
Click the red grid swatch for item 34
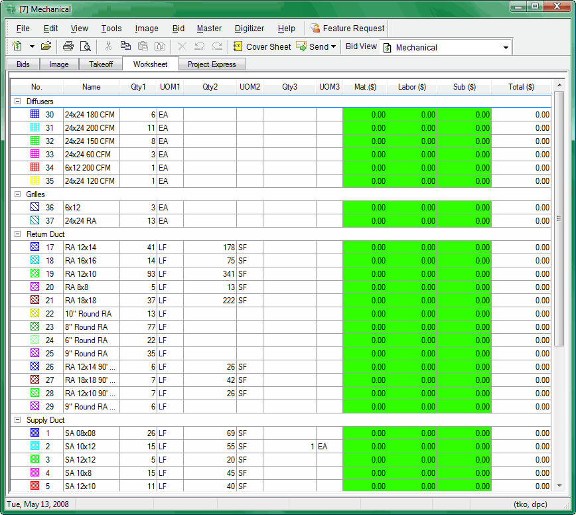click(35, 167)
